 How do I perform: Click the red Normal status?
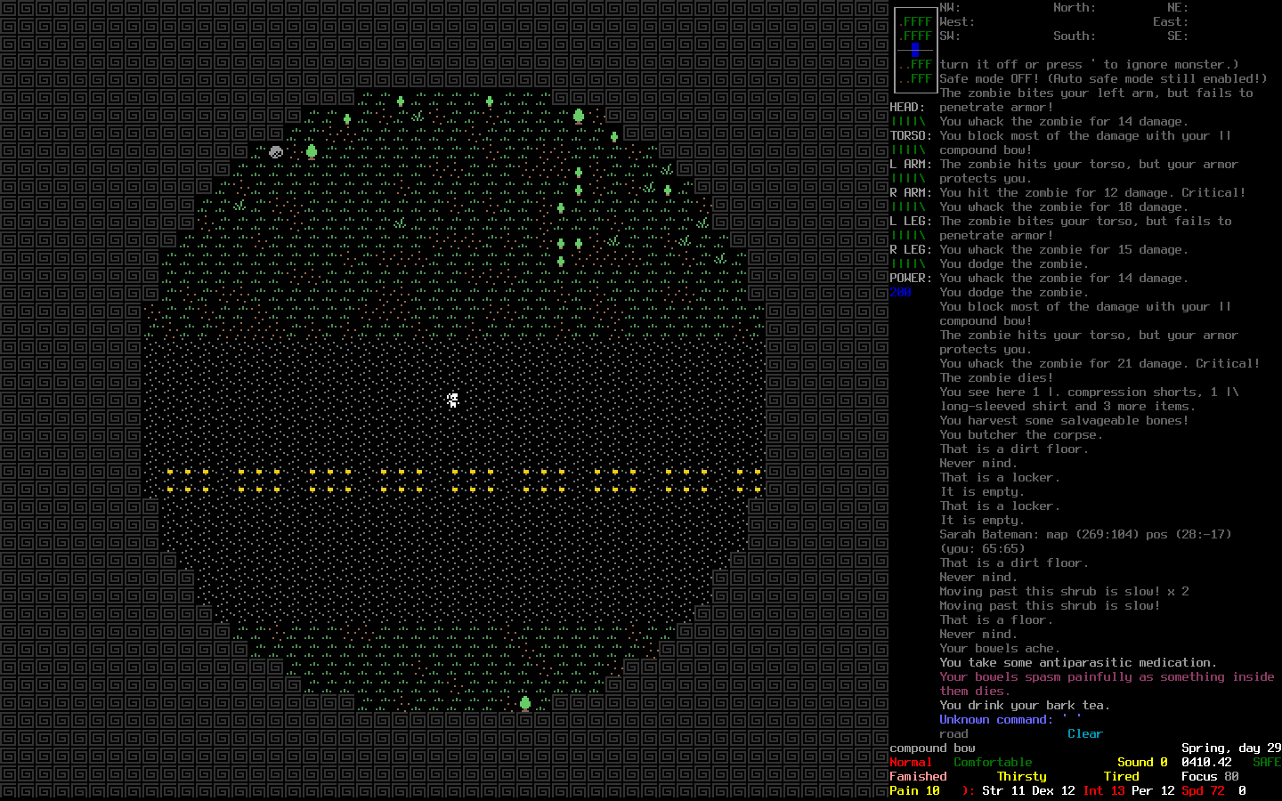[912, 762]
